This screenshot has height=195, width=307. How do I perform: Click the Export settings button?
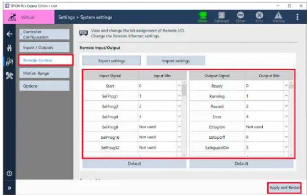112,61
